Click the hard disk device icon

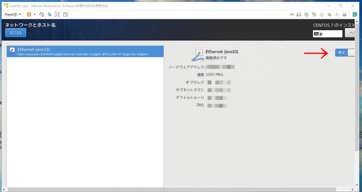coord(299,14)
